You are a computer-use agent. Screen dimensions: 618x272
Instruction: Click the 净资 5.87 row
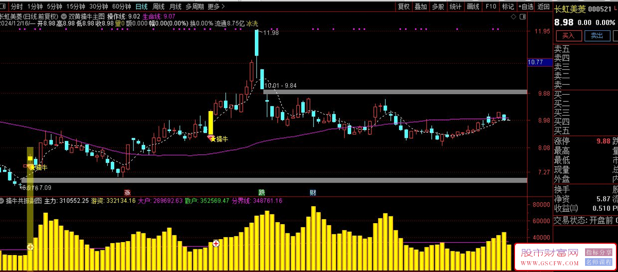[582, 198]
